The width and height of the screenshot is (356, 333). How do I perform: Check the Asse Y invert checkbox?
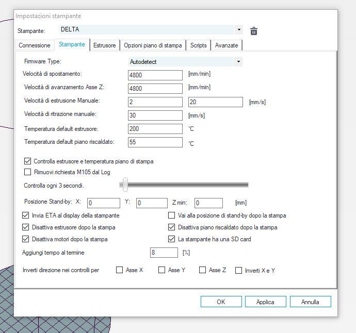pos(161,270)
